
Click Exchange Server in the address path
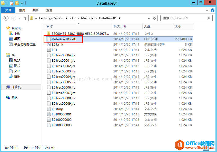[51, 18]
